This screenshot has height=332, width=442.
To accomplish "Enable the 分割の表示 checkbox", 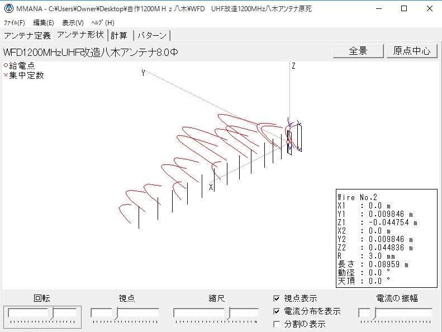I will click(x=277, y=324).
